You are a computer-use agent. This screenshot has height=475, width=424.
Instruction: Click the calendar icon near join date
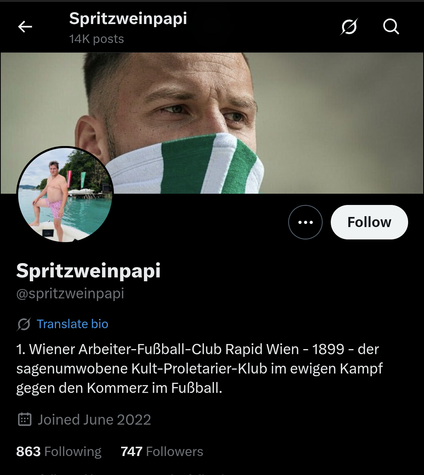(25, 420)
